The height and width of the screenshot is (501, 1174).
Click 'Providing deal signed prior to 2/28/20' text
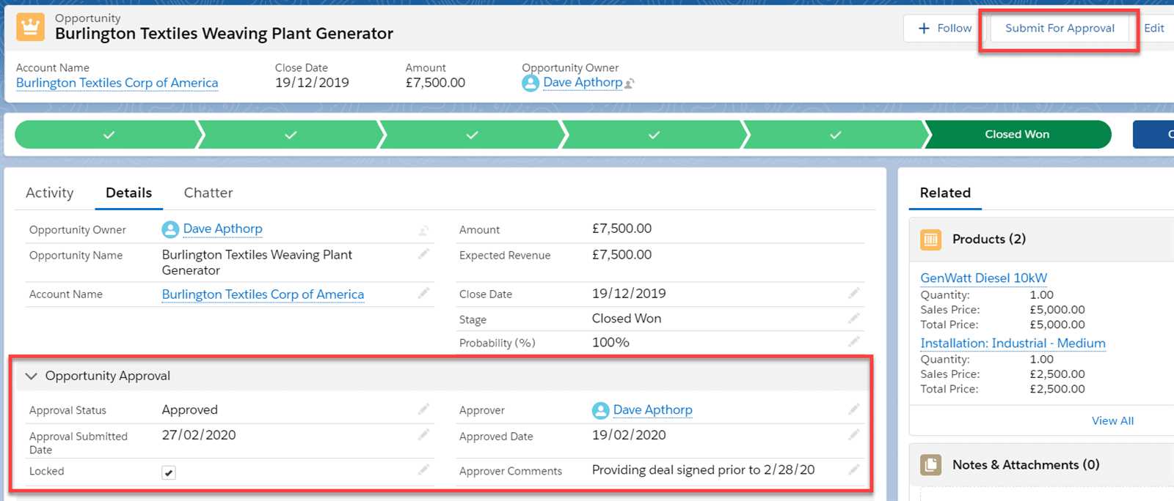click(x=703, y=470)
